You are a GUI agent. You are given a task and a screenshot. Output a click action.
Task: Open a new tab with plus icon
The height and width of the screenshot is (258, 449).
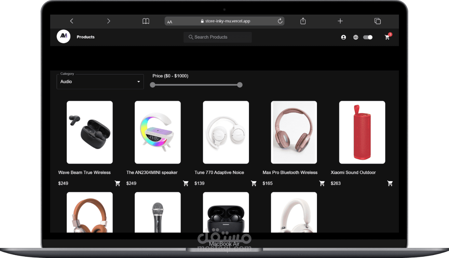click(x=340, y=21)
